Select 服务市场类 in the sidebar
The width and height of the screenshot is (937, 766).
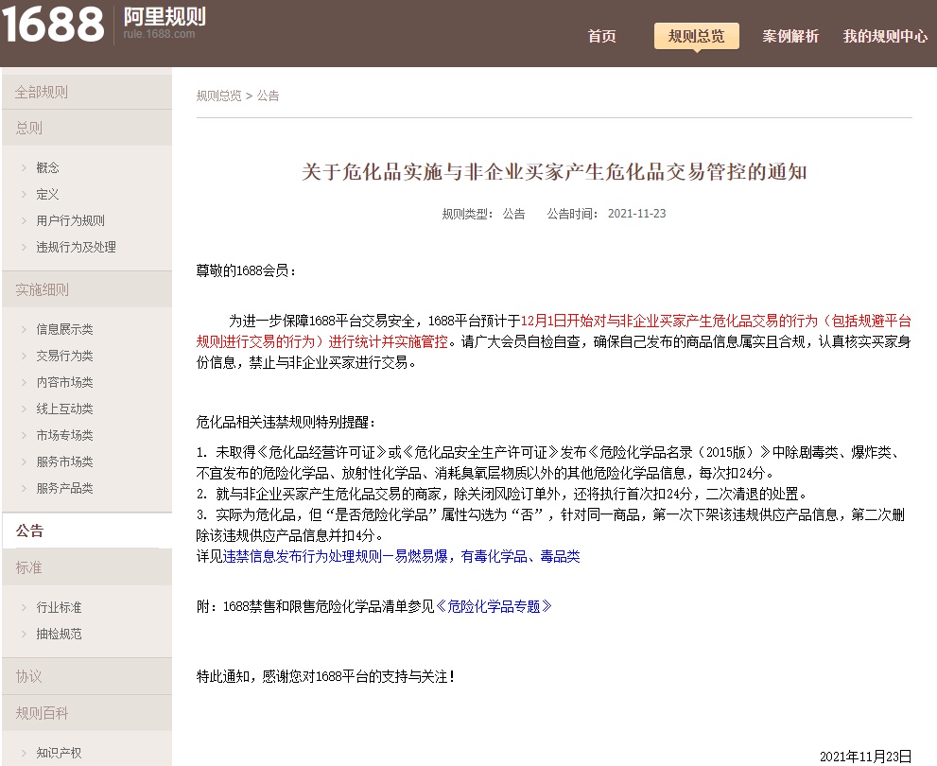64,461
